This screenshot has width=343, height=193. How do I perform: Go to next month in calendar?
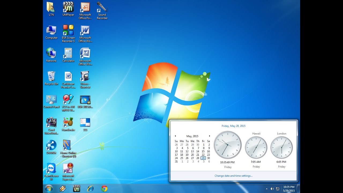point(210,136)
